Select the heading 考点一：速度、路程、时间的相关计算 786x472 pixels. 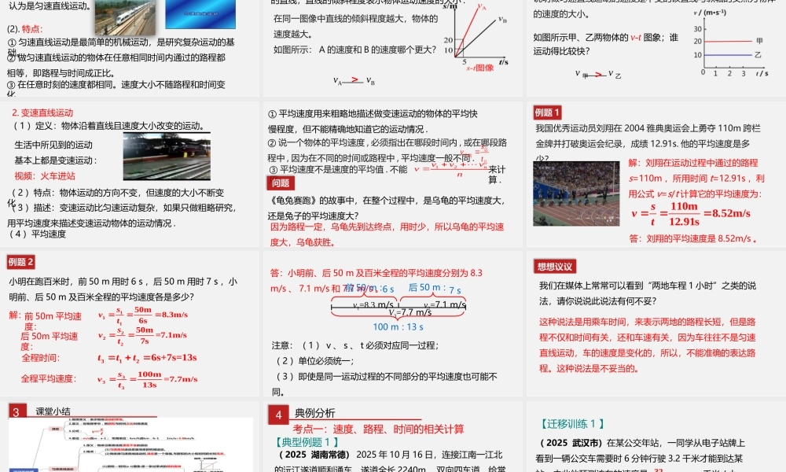(x=379, y=429)
